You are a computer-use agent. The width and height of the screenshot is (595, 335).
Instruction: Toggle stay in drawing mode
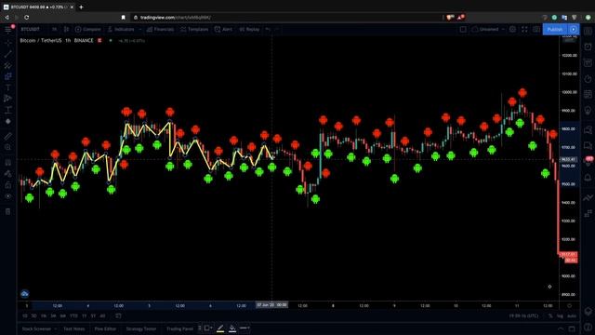click(8, 174)
